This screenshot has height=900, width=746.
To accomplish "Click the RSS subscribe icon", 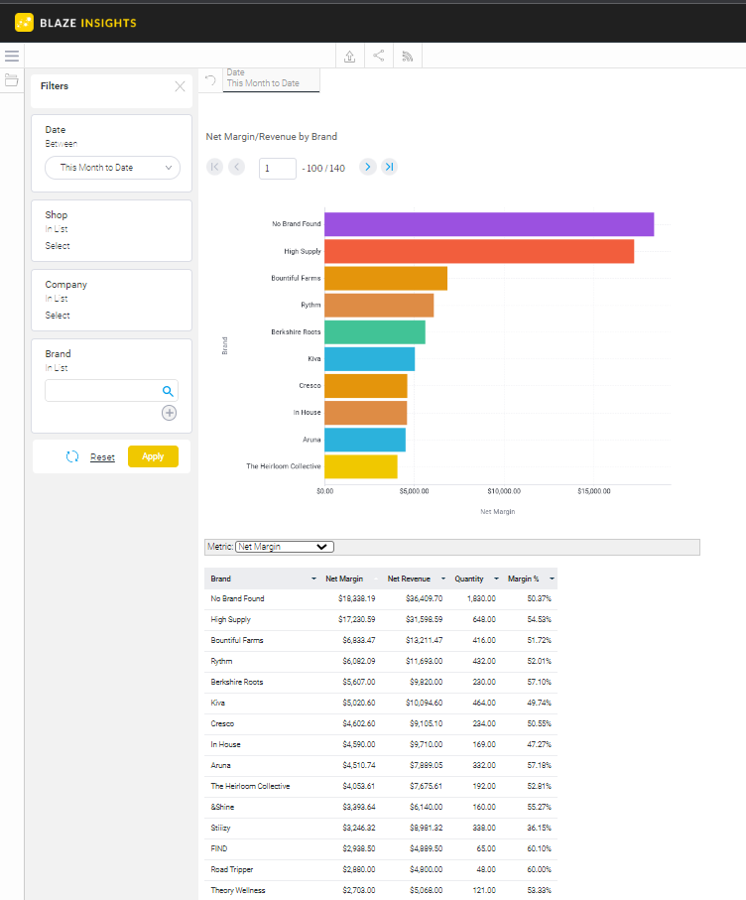I will [407, 57].
